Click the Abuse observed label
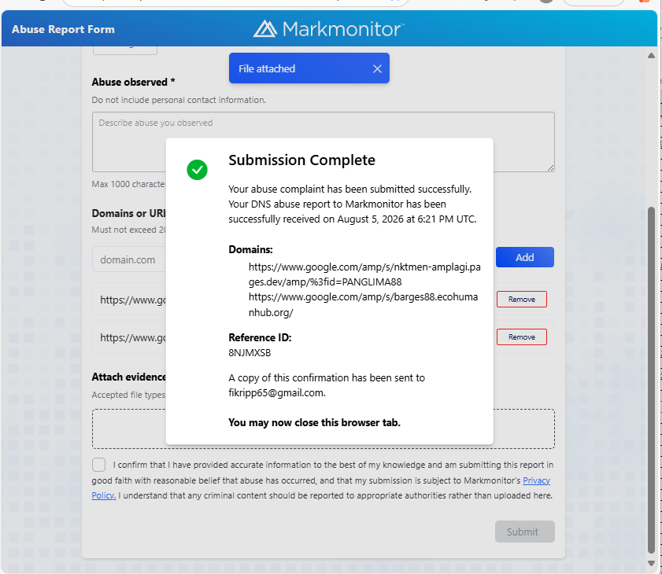662x574 pixels. click(133, 83)
